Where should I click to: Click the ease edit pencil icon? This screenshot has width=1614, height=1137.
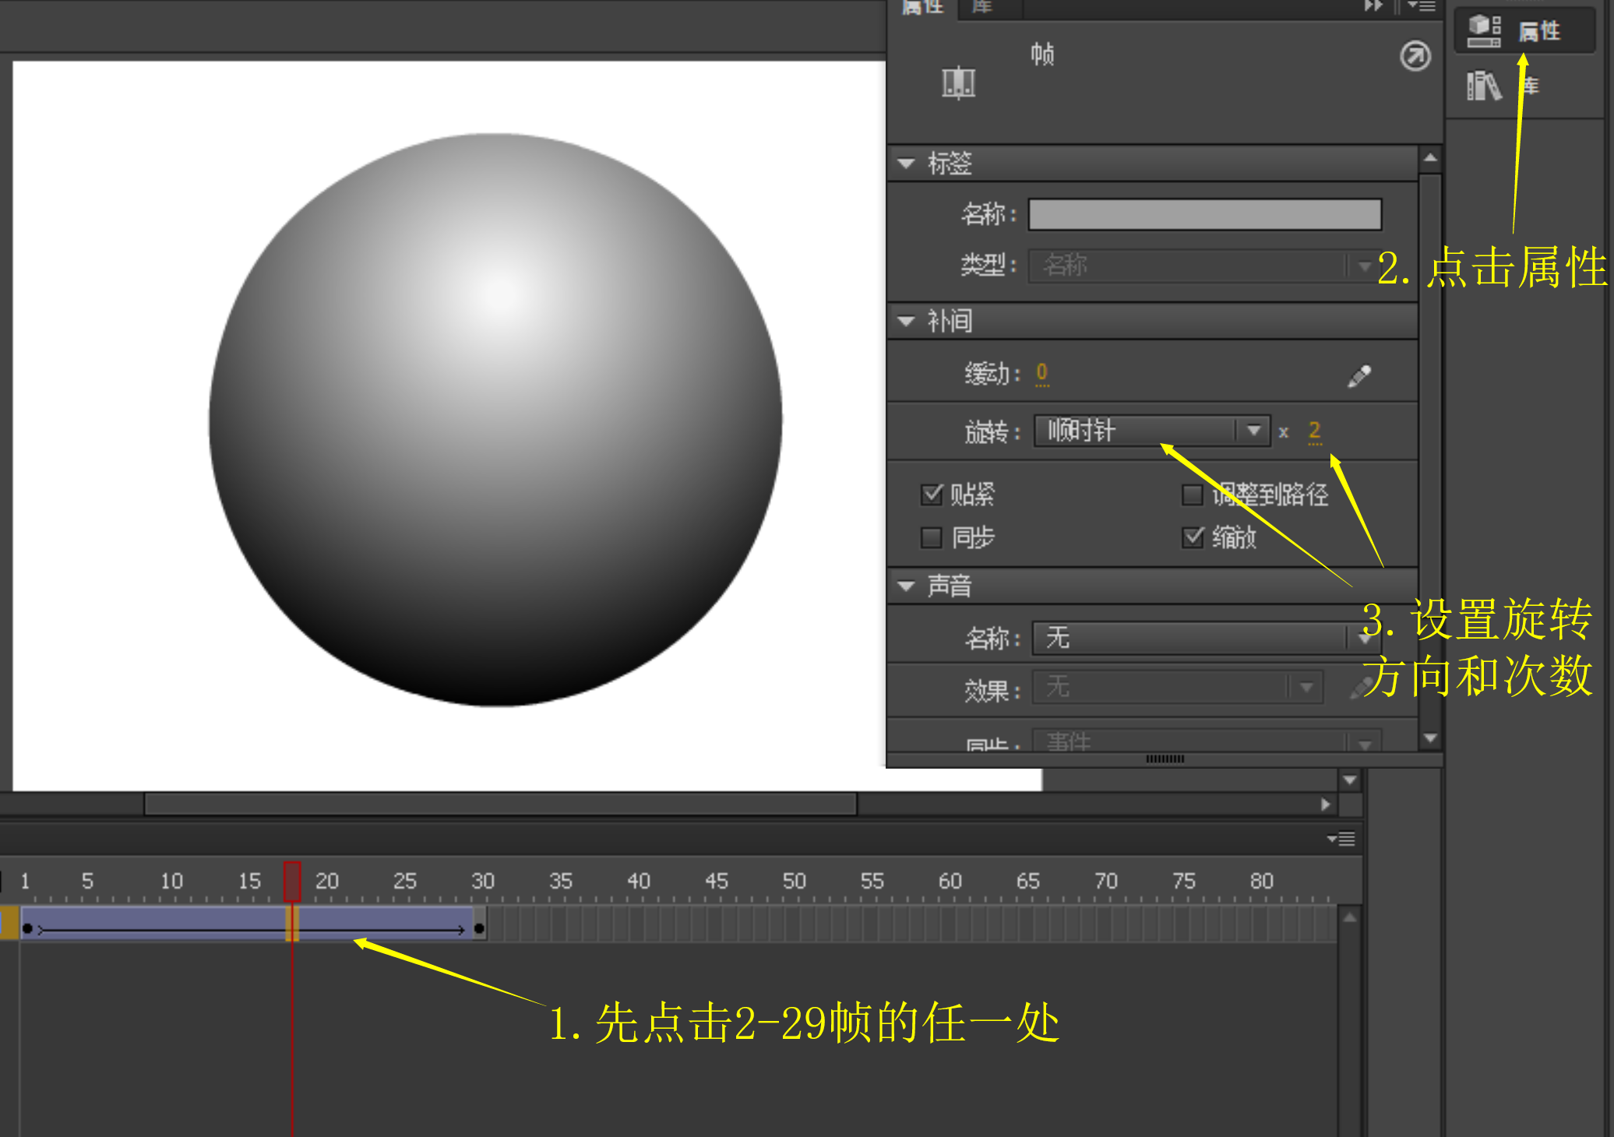1359,376
